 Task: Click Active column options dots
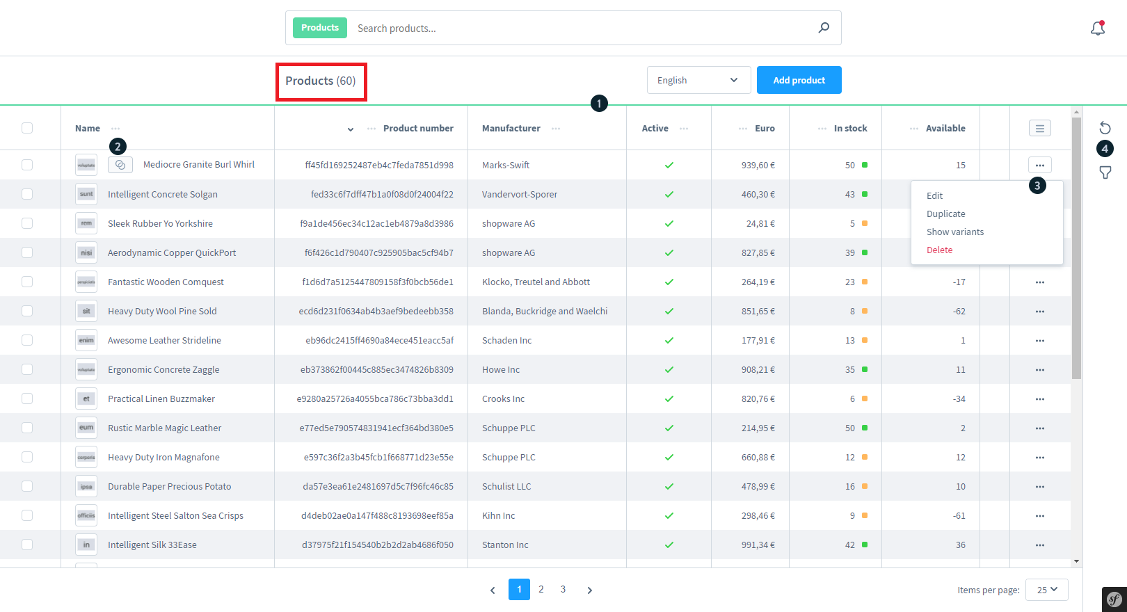684,129
